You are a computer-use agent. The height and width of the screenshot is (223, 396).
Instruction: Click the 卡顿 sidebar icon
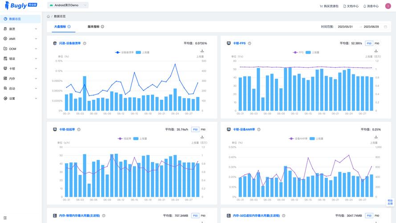5,69
